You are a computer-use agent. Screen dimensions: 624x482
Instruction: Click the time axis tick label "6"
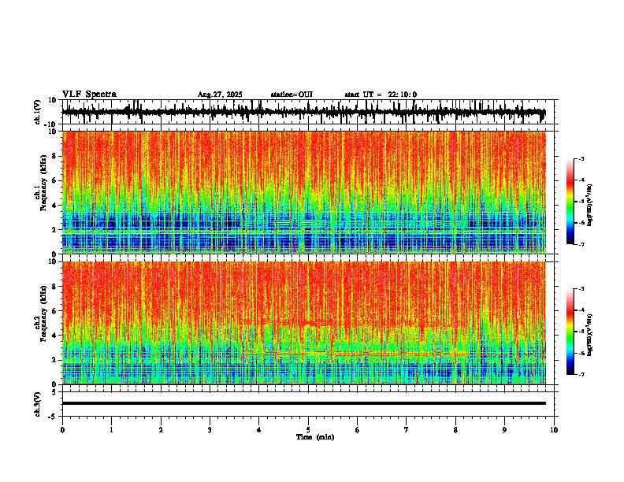click(x=358, y=430)
